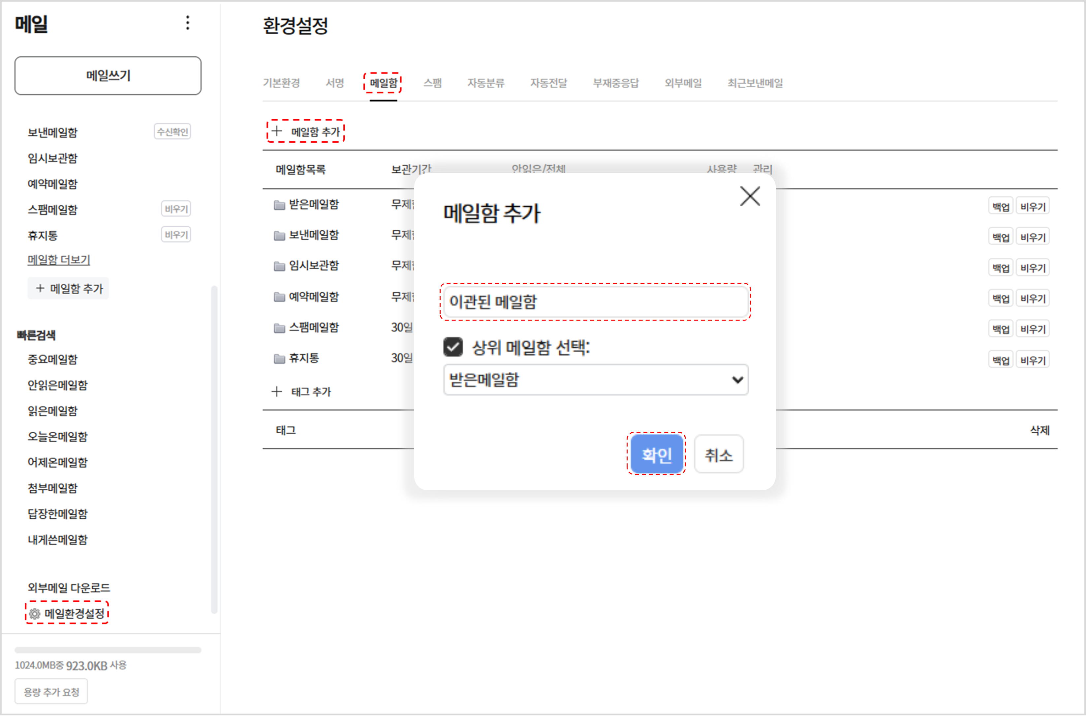
Task: Click the folder icon next to 휴지통 row
Action: (x=279, y=358)
